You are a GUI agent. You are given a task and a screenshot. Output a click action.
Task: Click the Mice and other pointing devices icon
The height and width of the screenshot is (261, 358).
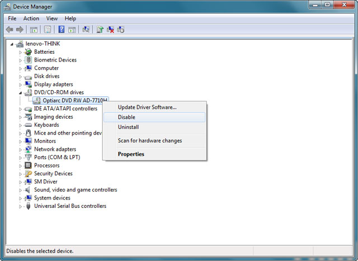[29, 133]
